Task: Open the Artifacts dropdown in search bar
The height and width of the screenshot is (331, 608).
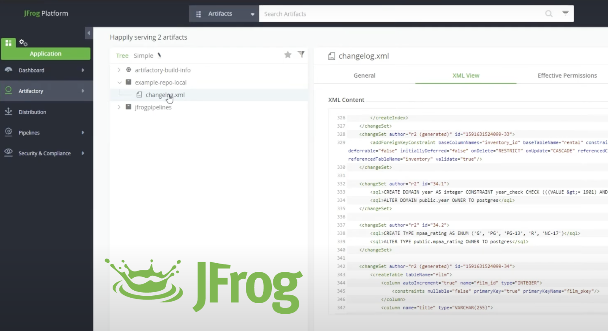Action: [x=224, y=14]
